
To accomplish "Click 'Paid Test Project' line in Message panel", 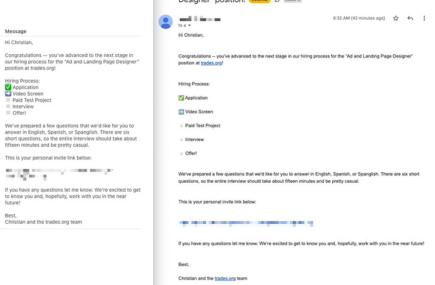I will (x=32, y=100).
